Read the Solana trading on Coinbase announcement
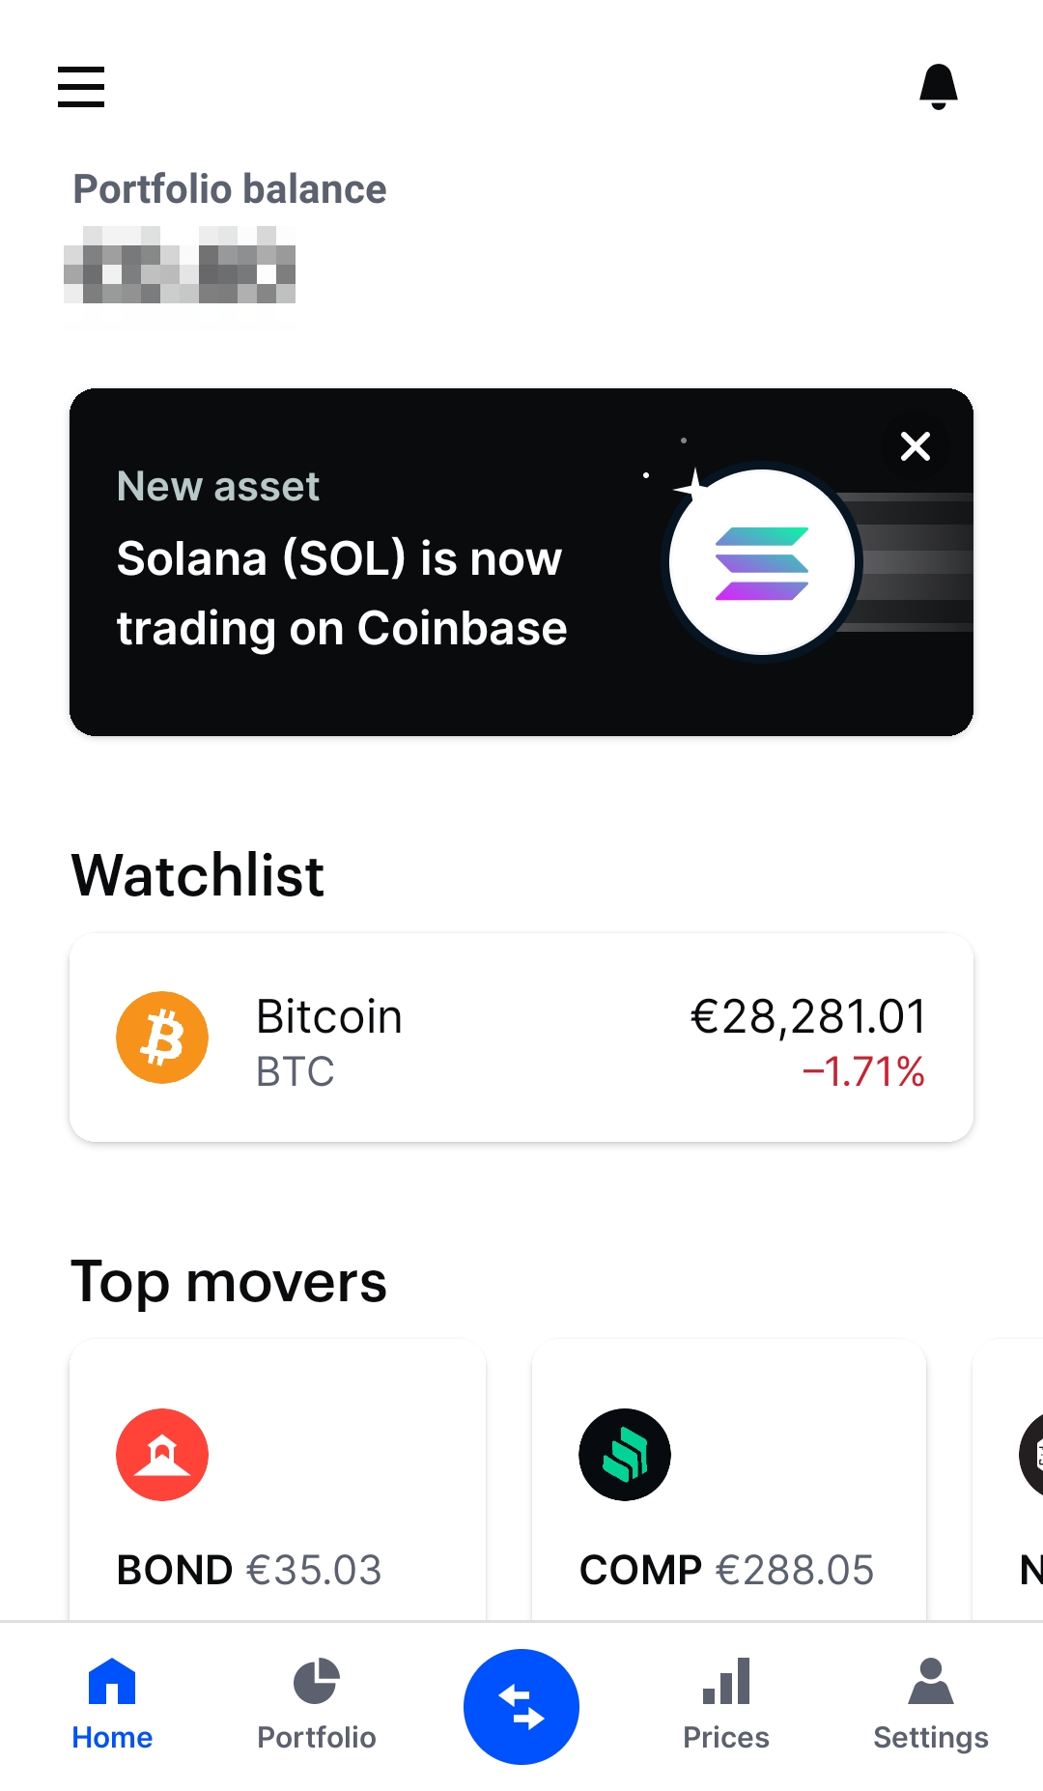1043x1791 pixels. [x=341, y=593]
